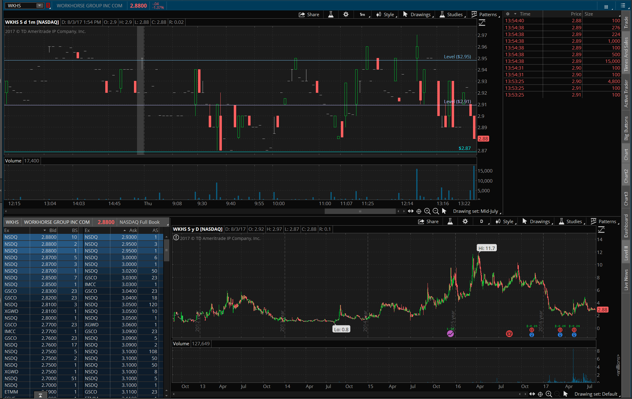Open Drawing set: Mid-July menu

tap(475, 211)
